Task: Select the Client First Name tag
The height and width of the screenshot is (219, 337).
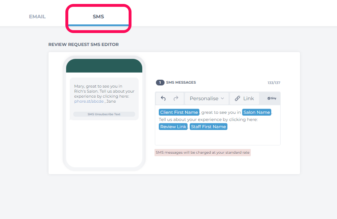Action: (179, 112)
